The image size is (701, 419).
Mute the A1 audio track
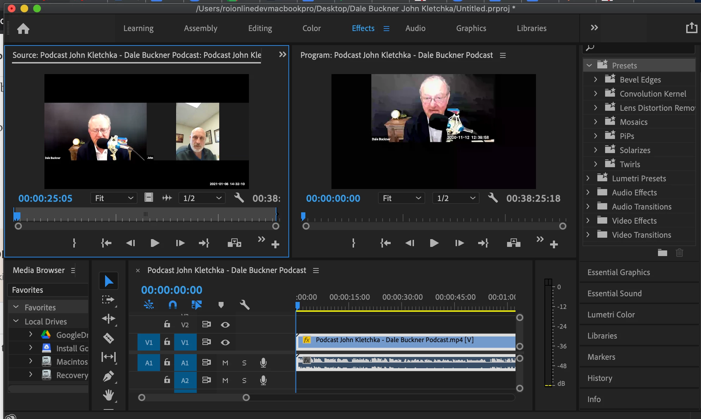click(x=225, y=363)
